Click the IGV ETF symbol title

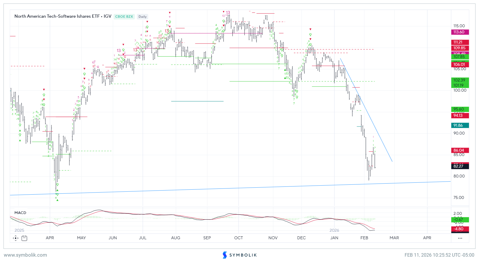(63, 16)
